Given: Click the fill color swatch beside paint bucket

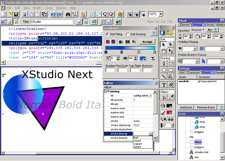Looking at the screenshot, I should [169, 106].
